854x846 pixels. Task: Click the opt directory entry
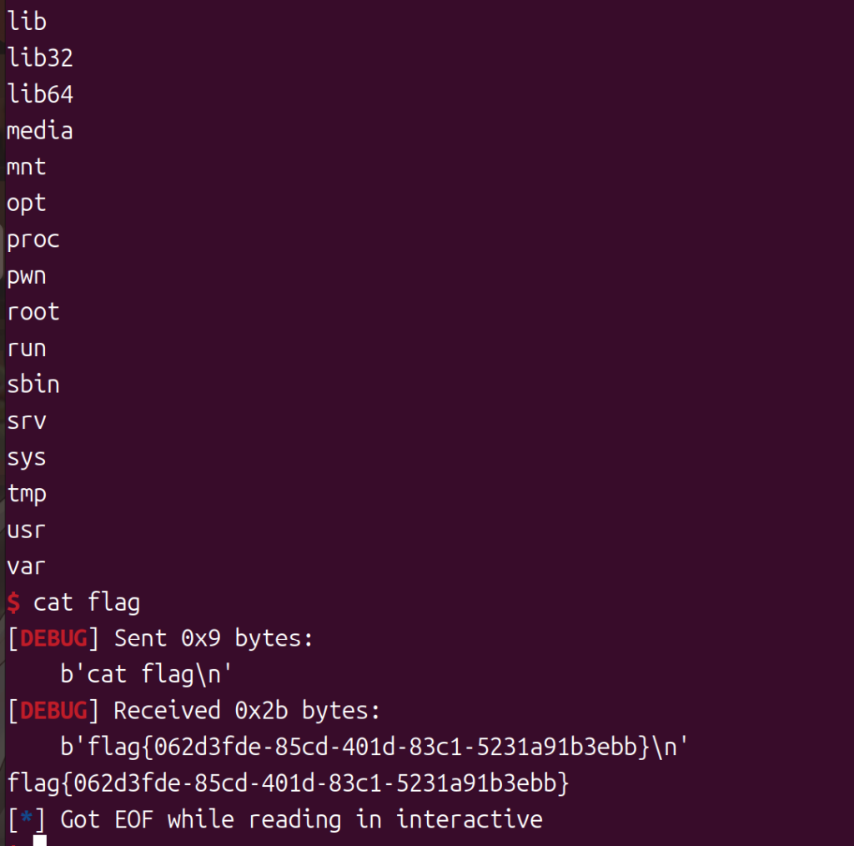tap(27, 204)
